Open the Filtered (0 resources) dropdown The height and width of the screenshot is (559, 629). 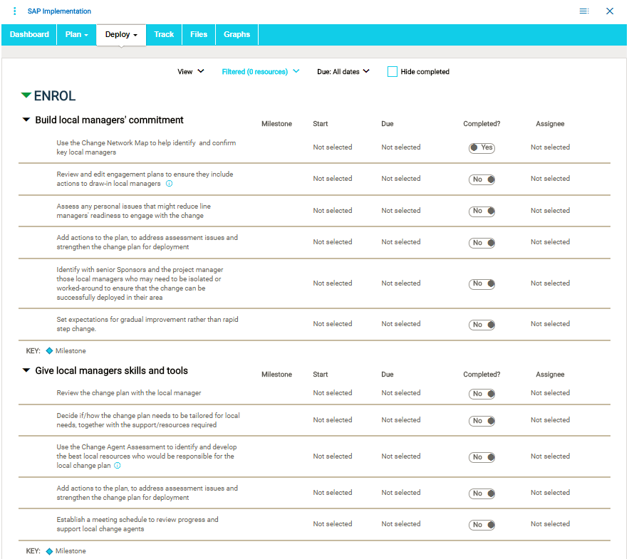click(260, 71)
